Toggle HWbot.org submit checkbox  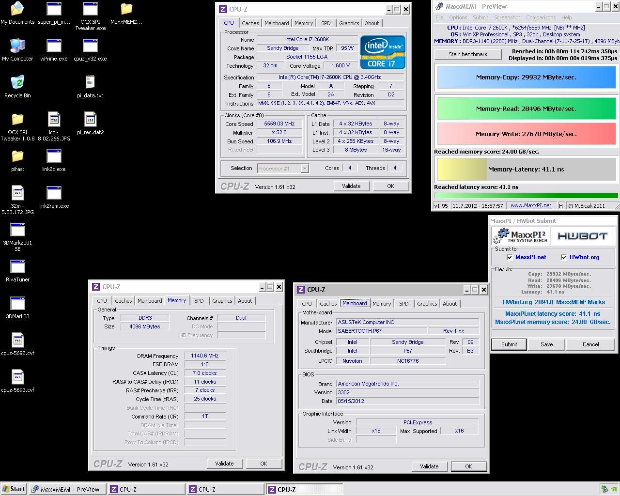[564, 257]
